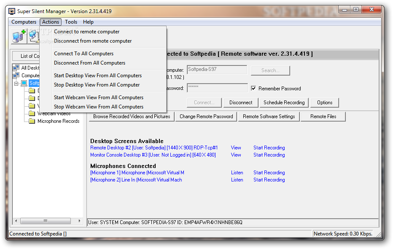Open Remote Desktop #2 RDP-Tcp#1 link

[x=154, y=148]
